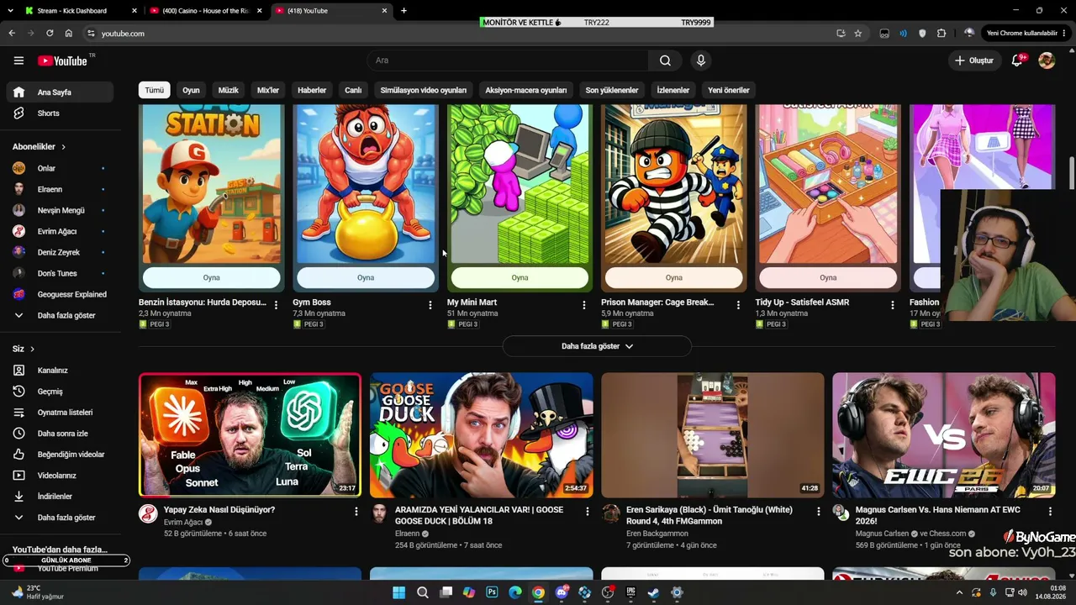Open the Abonelikler section chevron
Screen dimensions: 1076x605
pyautogui.click(x=63, y=147)
